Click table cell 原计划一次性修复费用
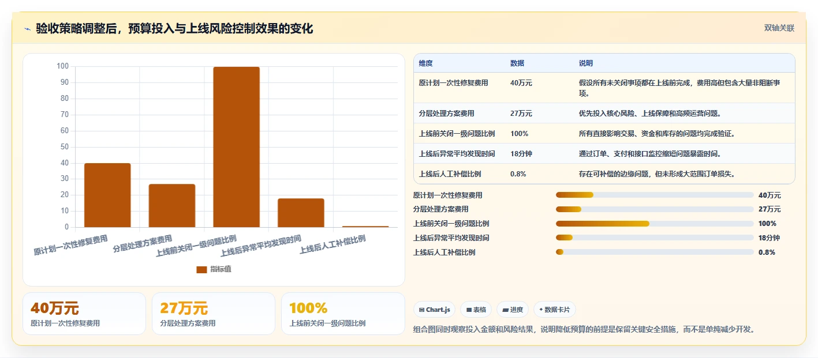Screen dimensions: 818x358 [x=454, y=83]
